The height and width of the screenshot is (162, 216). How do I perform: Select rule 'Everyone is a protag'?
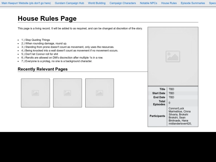57,61
